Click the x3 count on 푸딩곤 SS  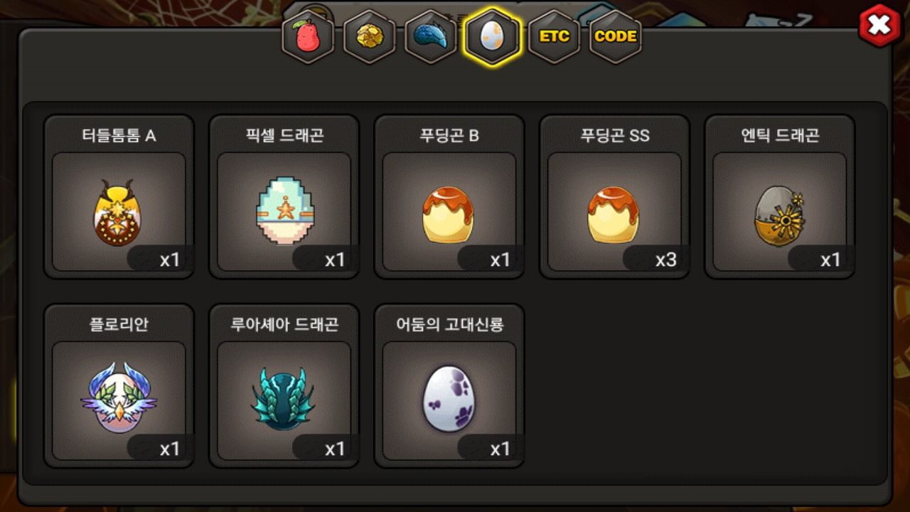pos(665,260)
